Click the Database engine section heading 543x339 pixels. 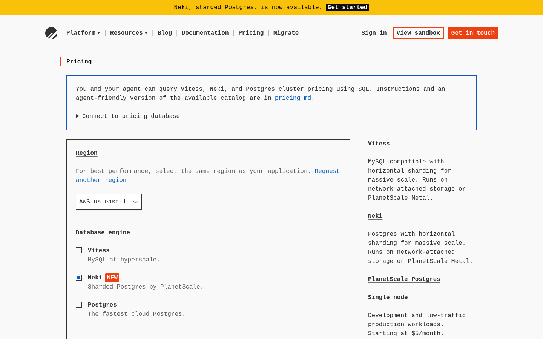point(103,232)
